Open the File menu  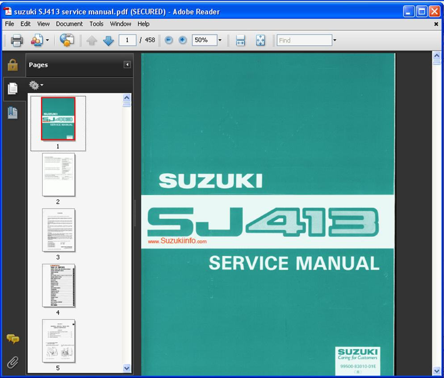point(9,24)
